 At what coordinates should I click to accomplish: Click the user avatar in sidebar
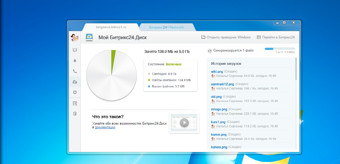point(75,38)
